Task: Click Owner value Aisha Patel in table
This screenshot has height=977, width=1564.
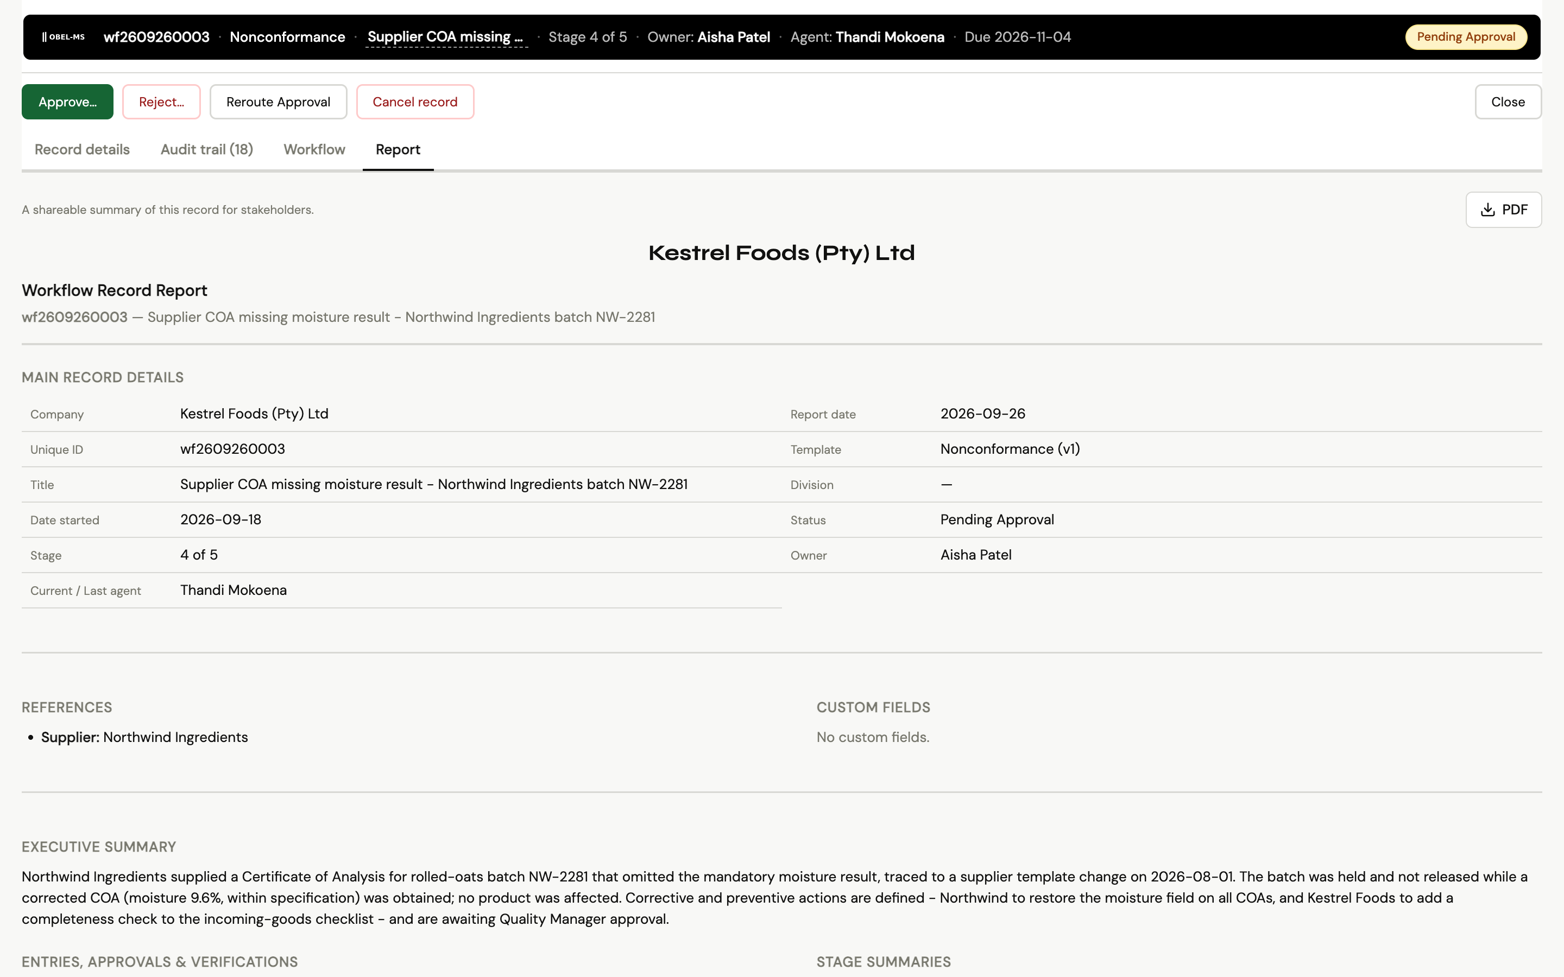Action: click(x=976, y=555)
